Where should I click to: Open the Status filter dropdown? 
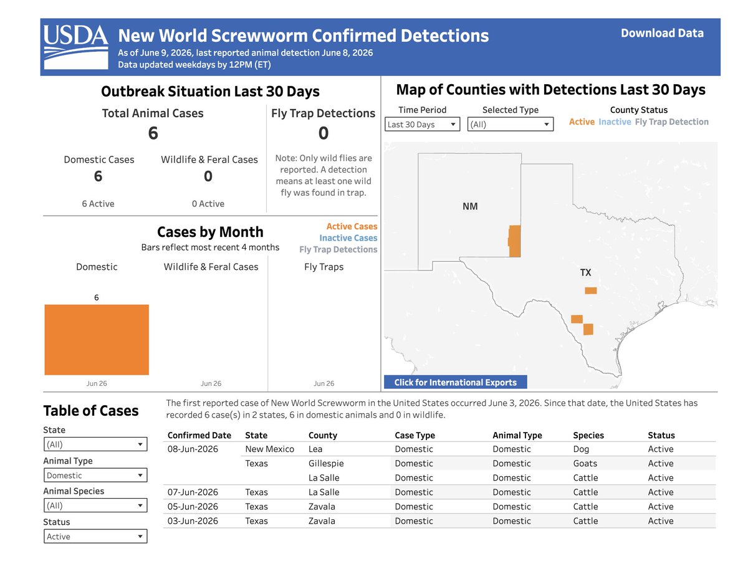pos(95,536)
